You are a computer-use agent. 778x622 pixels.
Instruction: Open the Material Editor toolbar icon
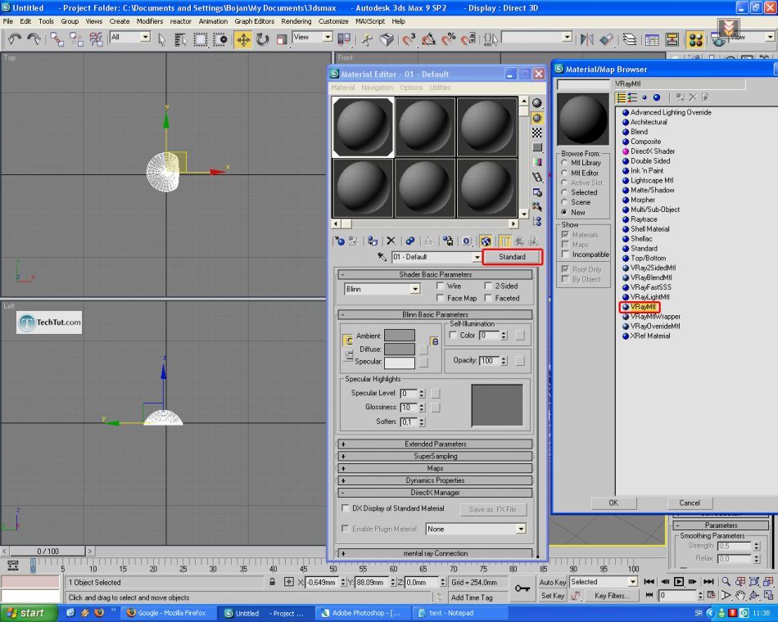pos(695,39)
